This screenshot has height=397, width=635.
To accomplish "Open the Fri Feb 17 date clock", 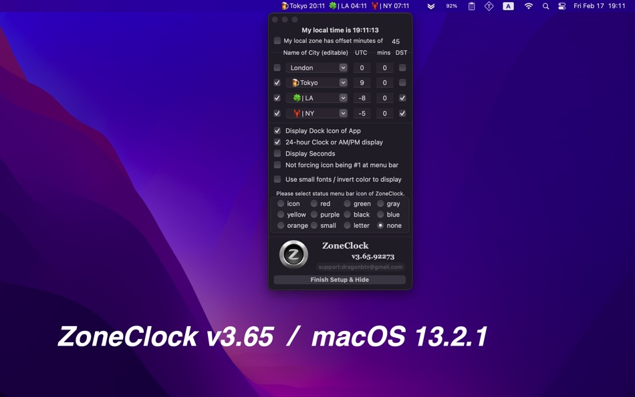I will (x=600, y=6).
